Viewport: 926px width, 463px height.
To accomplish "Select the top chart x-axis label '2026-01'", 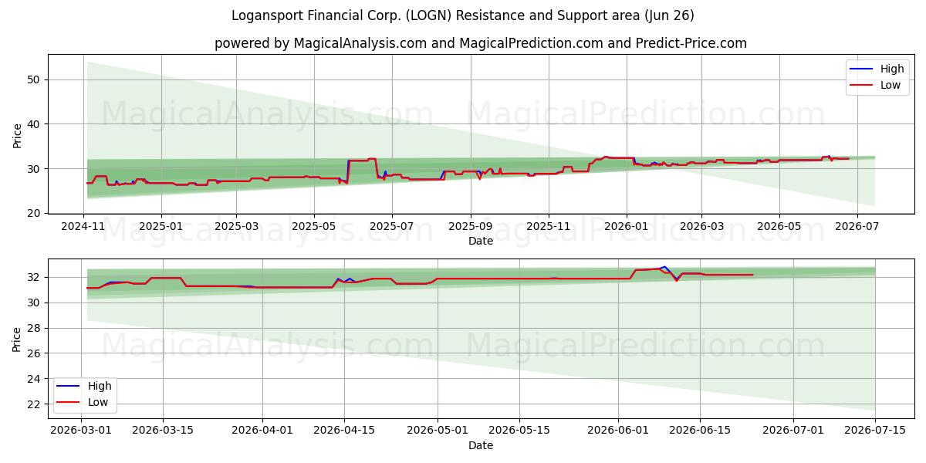I will coord(626,228).
